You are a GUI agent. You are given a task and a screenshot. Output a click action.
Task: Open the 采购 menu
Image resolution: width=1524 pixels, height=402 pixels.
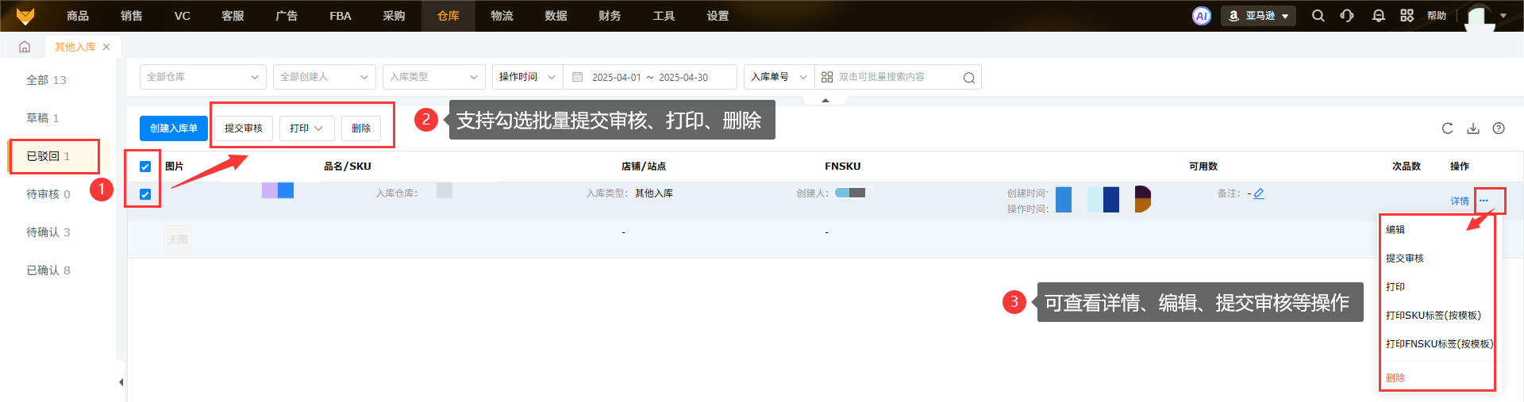tap(394, 16)
